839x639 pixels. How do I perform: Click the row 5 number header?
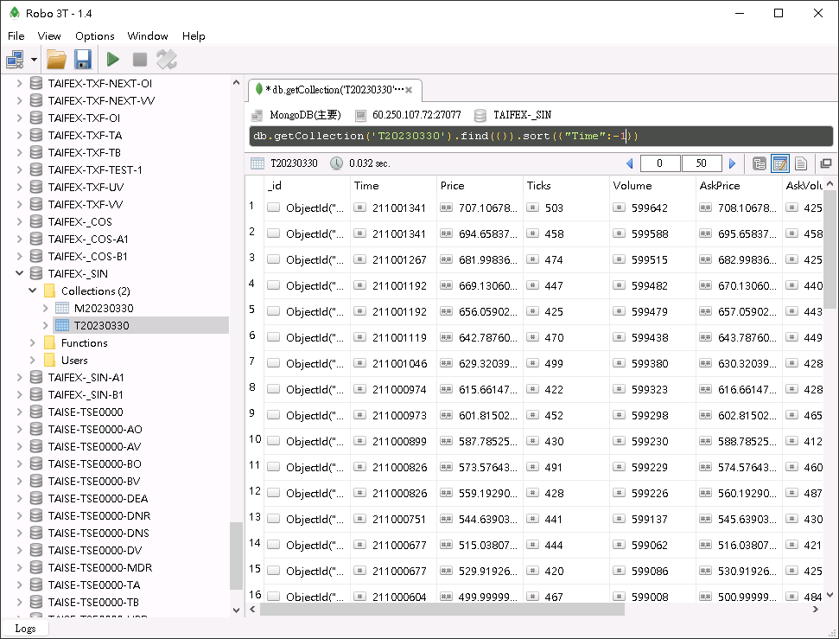(251, 310)
